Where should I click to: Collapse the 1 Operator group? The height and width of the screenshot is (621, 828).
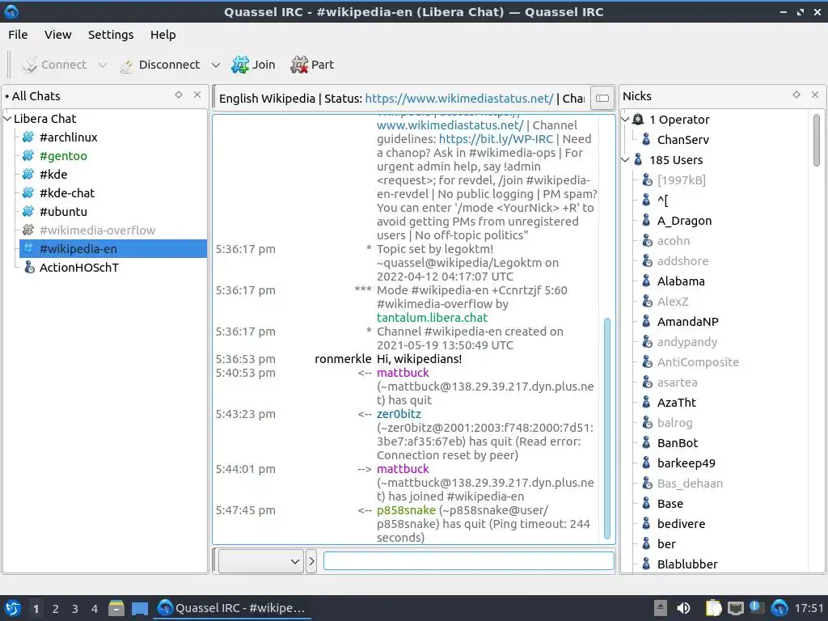coord(626,120)
